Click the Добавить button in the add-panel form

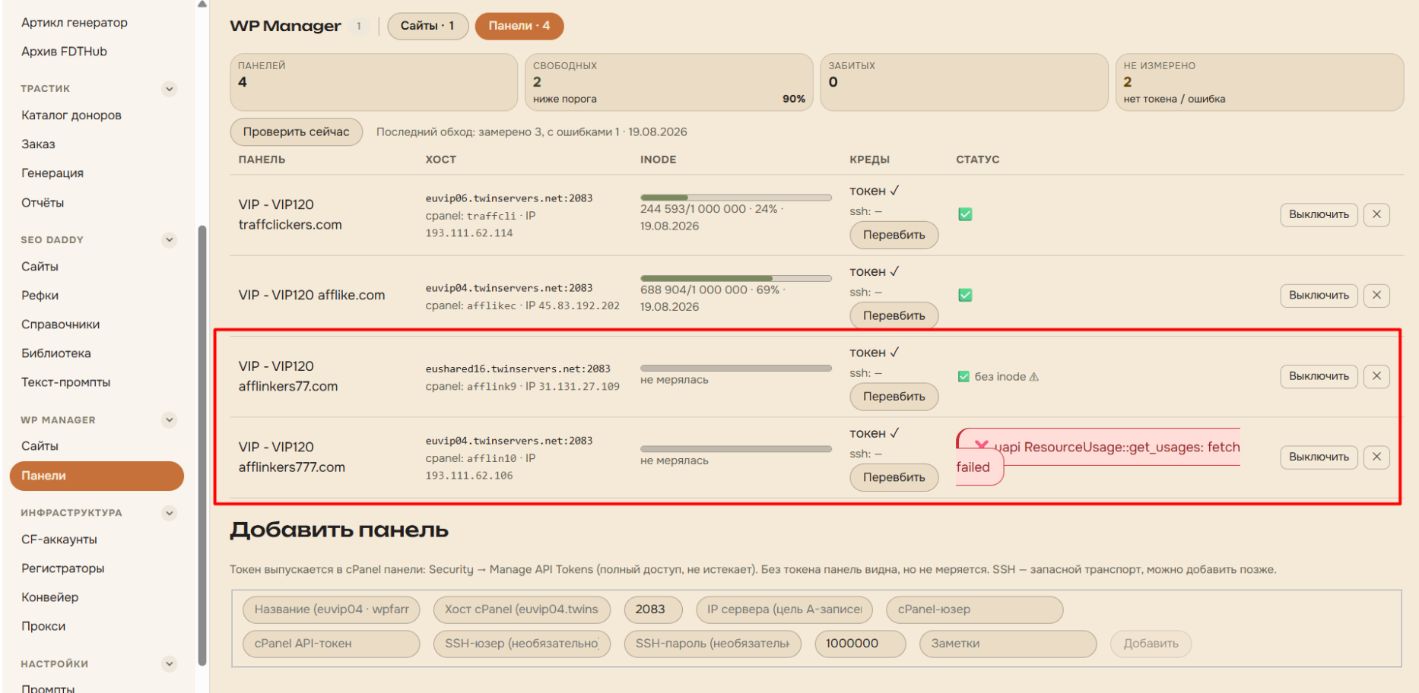tap(1151, 644)
